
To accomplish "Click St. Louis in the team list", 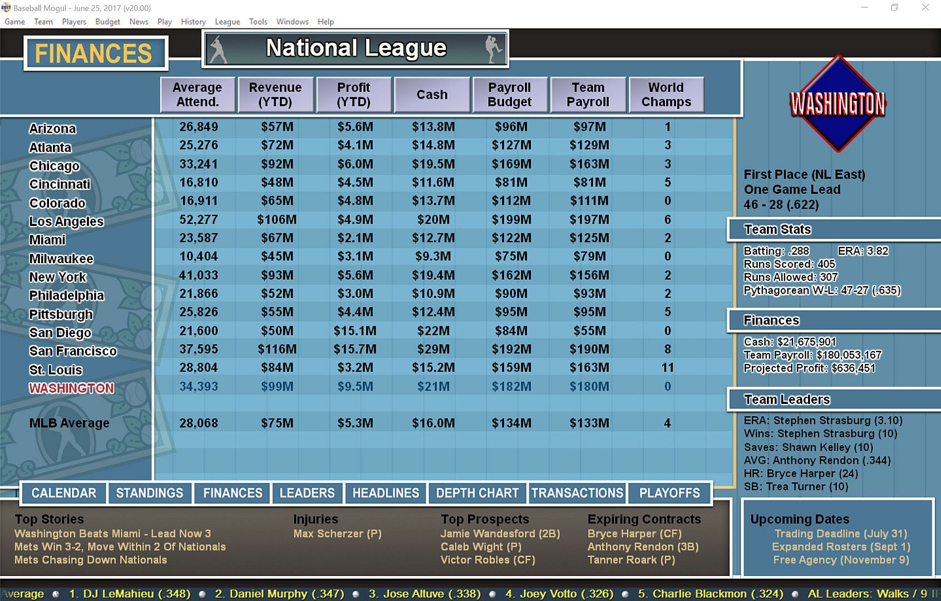I will pos(56,370).
